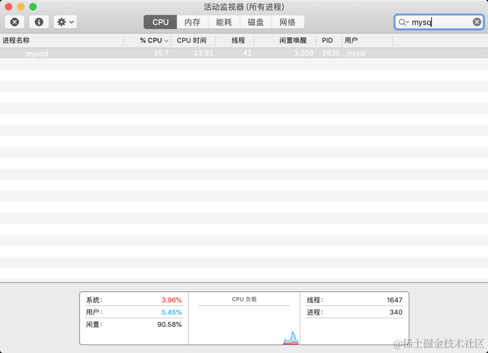
Task: Click the quit process (X) toolbar icon
Action: coord(14,22)
